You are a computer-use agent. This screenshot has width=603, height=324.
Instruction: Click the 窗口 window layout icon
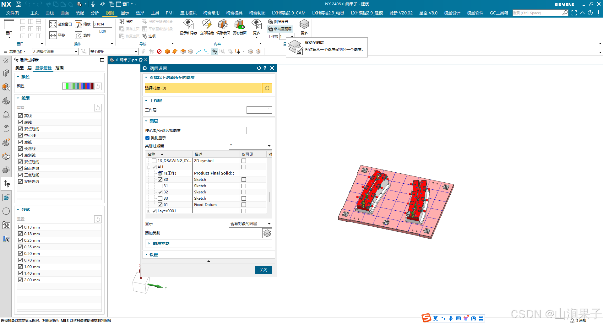tap(9, 24)
